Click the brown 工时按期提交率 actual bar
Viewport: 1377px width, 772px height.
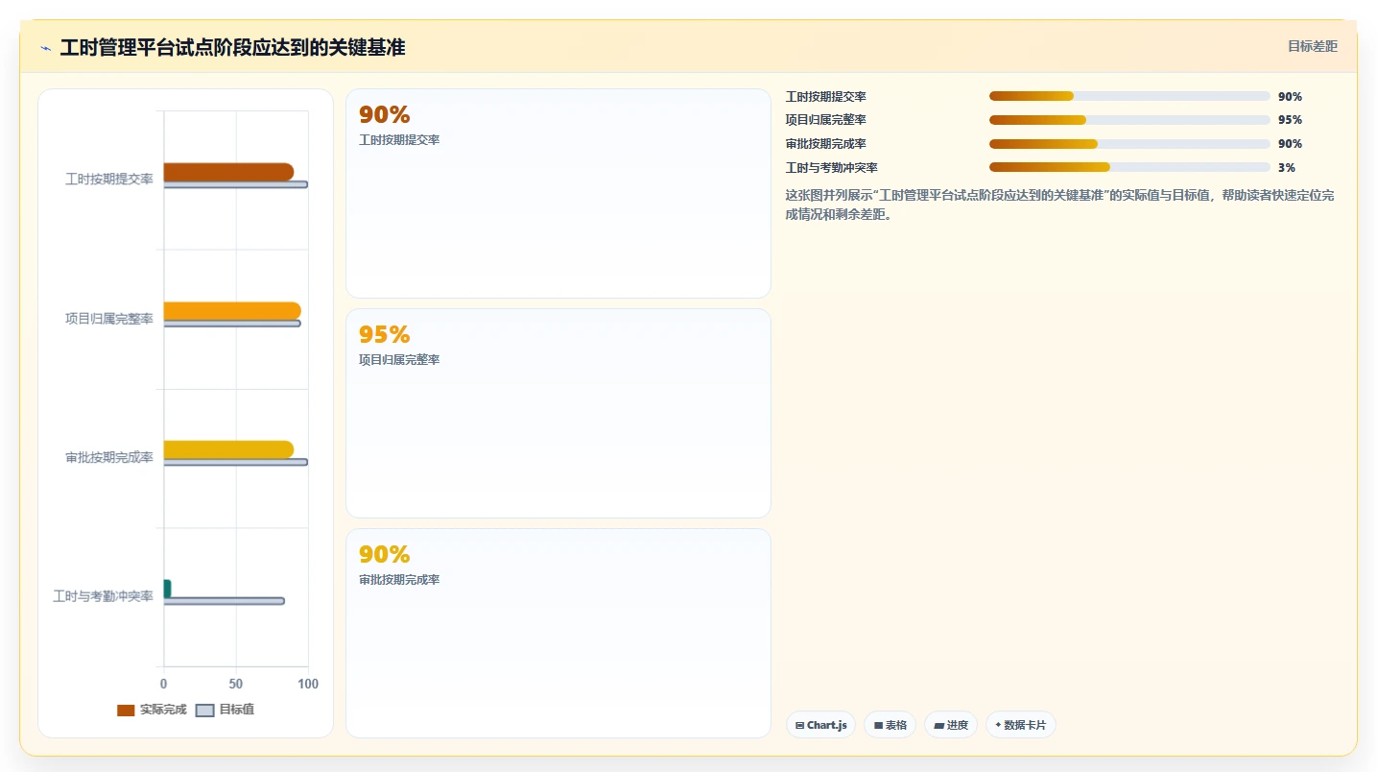[x=228, y=172]
